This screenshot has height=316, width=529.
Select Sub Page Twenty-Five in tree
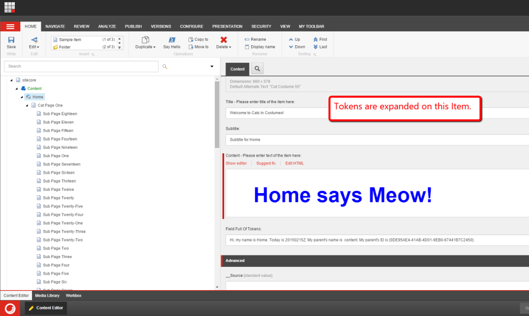coord(63,206)
